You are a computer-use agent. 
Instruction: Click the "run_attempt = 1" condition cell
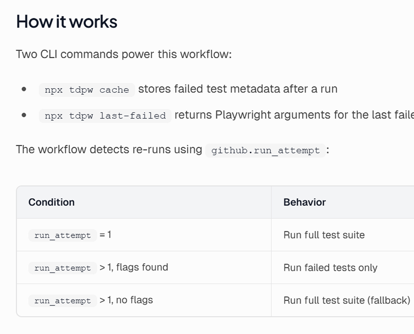coord(144,235)
